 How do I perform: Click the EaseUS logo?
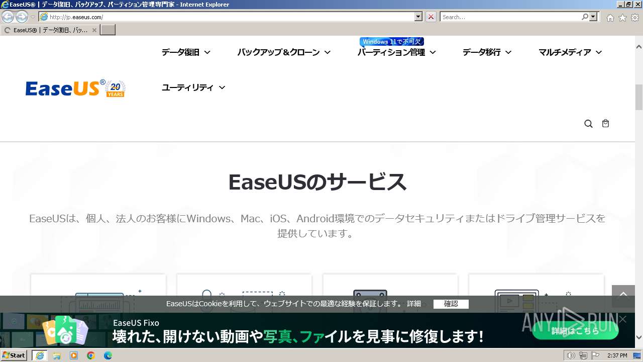pos(75,88)
